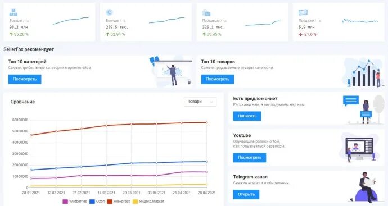Toggle the Aliexpress legend swatch
388x206 pixels.
(110, 202)
